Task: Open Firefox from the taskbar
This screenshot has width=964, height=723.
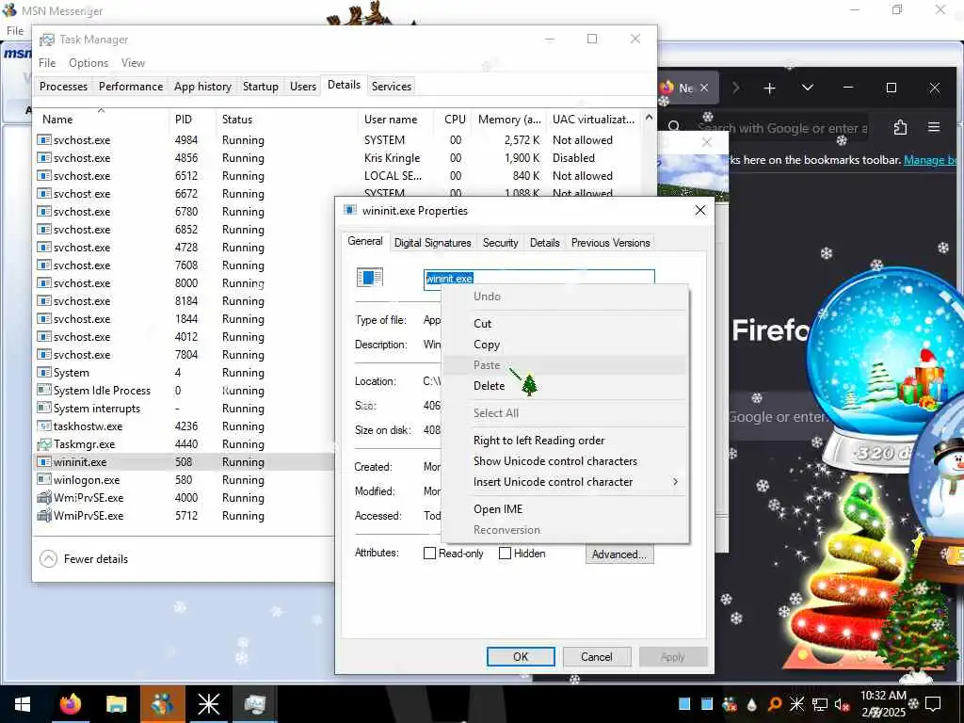Action: click(70, 704)
